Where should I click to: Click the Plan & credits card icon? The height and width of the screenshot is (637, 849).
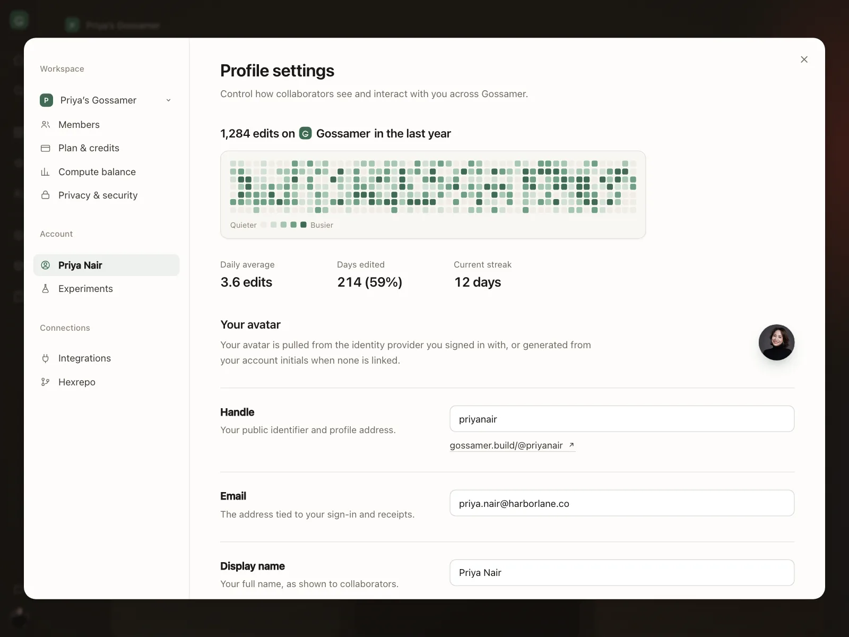(x=46, y=148)
